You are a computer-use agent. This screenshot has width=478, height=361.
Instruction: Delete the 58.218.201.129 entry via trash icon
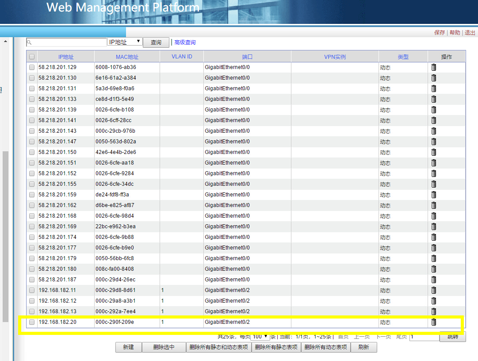point(434,67)
